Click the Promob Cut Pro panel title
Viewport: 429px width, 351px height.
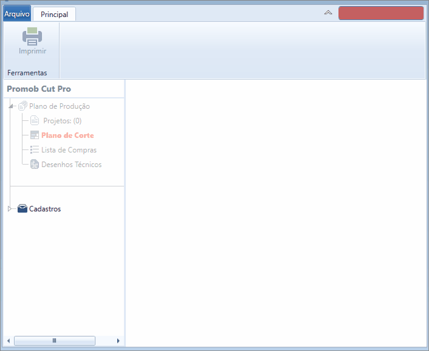[x=39, y=89]
